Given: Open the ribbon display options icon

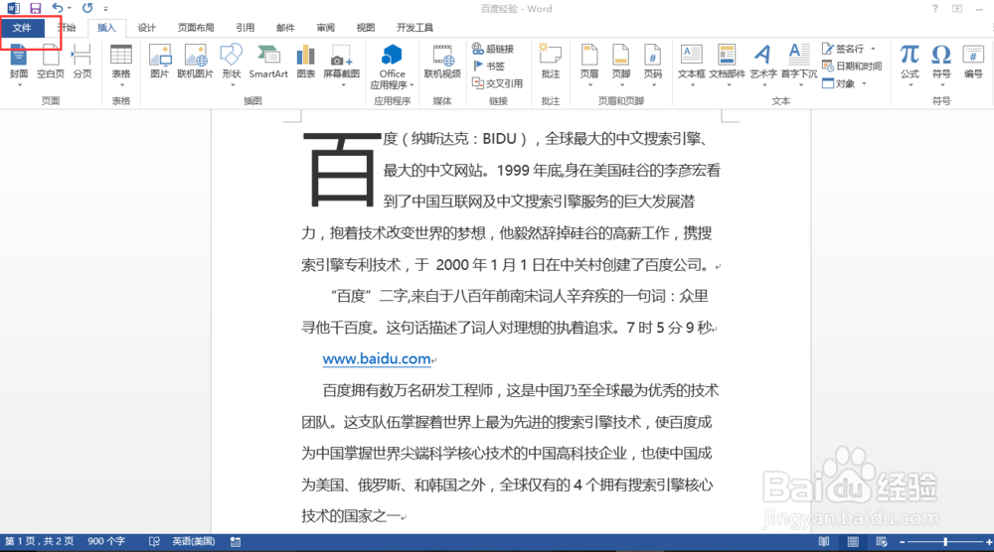Looking at the screenshot, I should (957, 8).
